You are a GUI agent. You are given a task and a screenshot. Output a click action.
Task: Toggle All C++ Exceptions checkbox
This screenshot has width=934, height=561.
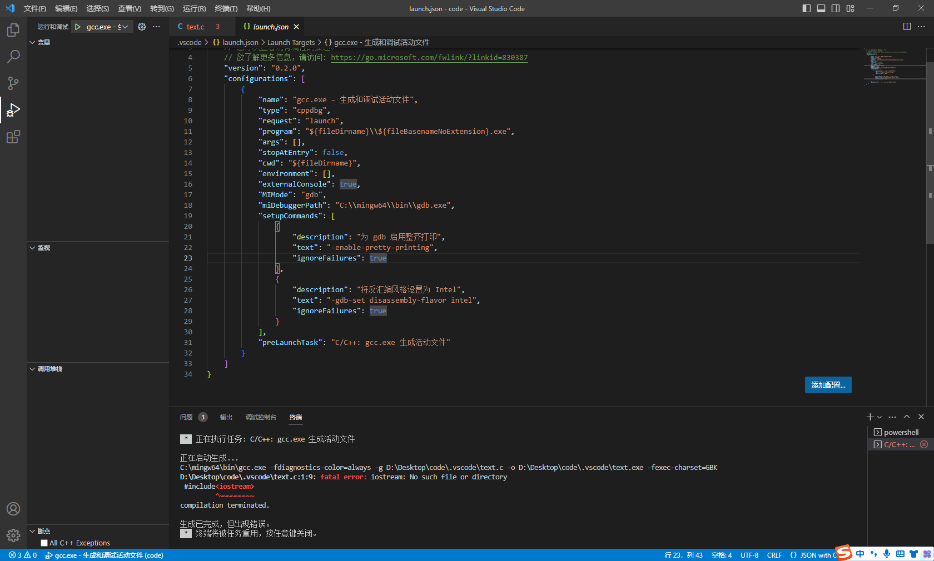point(44,543)
